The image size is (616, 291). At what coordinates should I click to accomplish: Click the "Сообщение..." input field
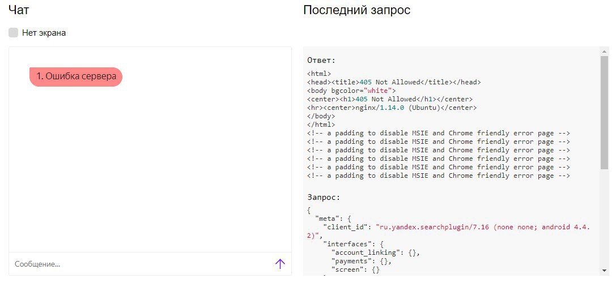pyautogui.click(x=142, y=264)
